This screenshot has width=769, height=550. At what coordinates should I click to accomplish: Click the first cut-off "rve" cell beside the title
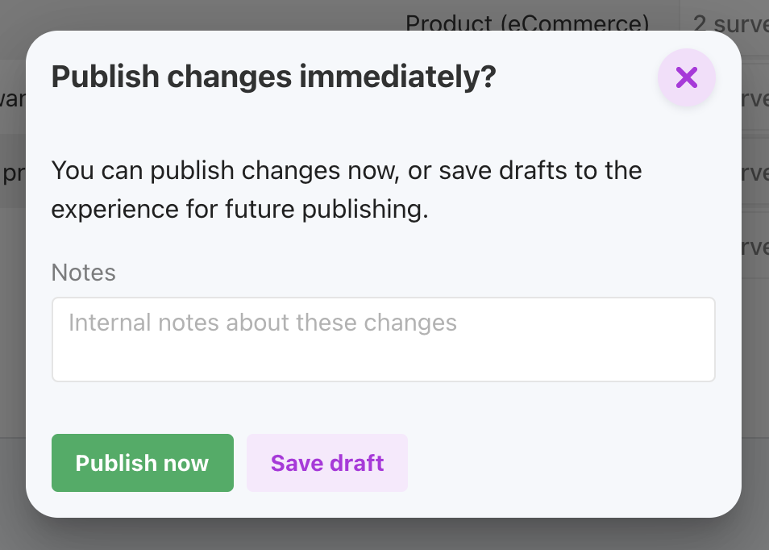(755, 99)
